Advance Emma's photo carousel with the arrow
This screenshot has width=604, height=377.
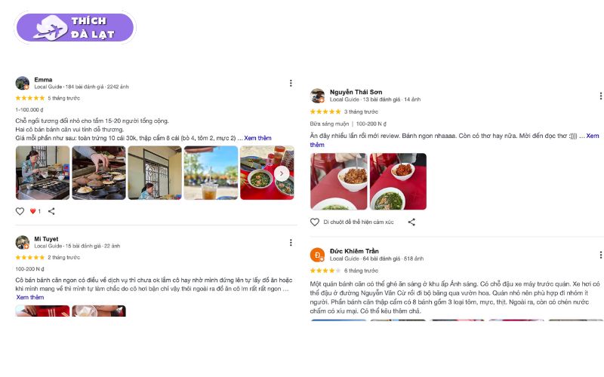[282, 173]
